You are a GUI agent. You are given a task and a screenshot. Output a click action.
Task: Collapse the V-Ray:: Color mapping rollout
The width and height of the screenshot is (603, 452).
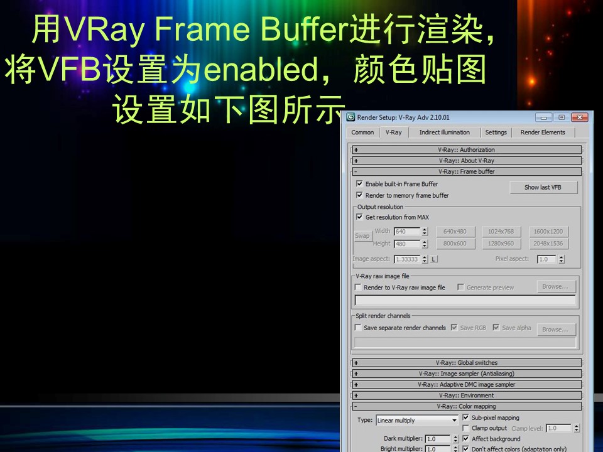[467, 406]
